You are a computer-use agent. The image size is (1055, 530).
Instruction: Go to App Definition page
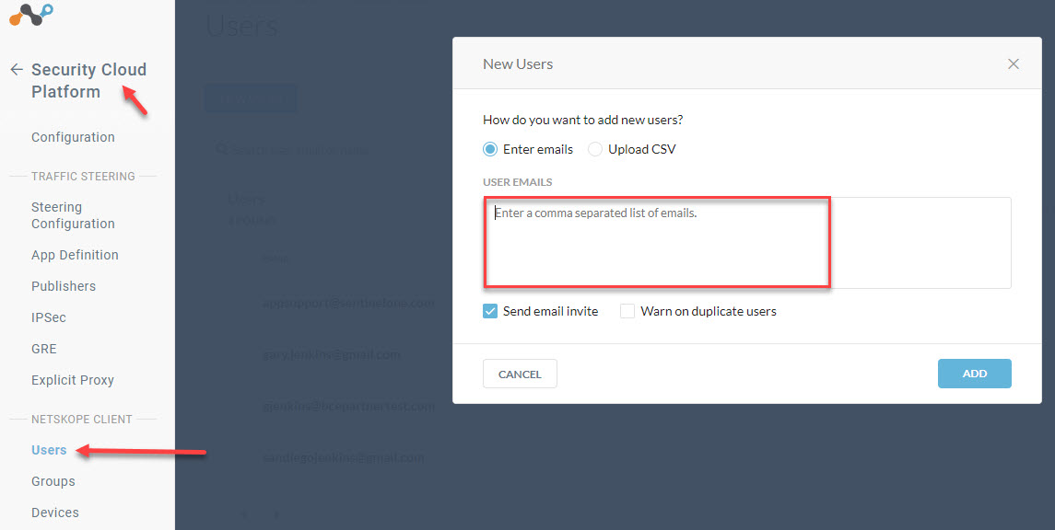(75, 255)
